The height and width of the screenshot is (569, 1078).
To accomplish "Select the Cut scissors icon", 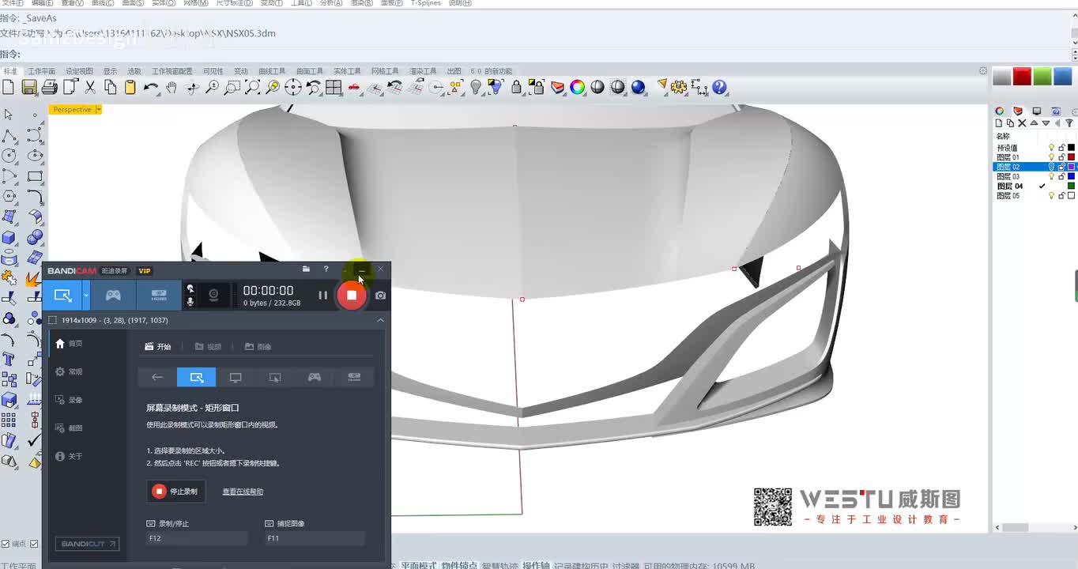I will pos(90,88).
